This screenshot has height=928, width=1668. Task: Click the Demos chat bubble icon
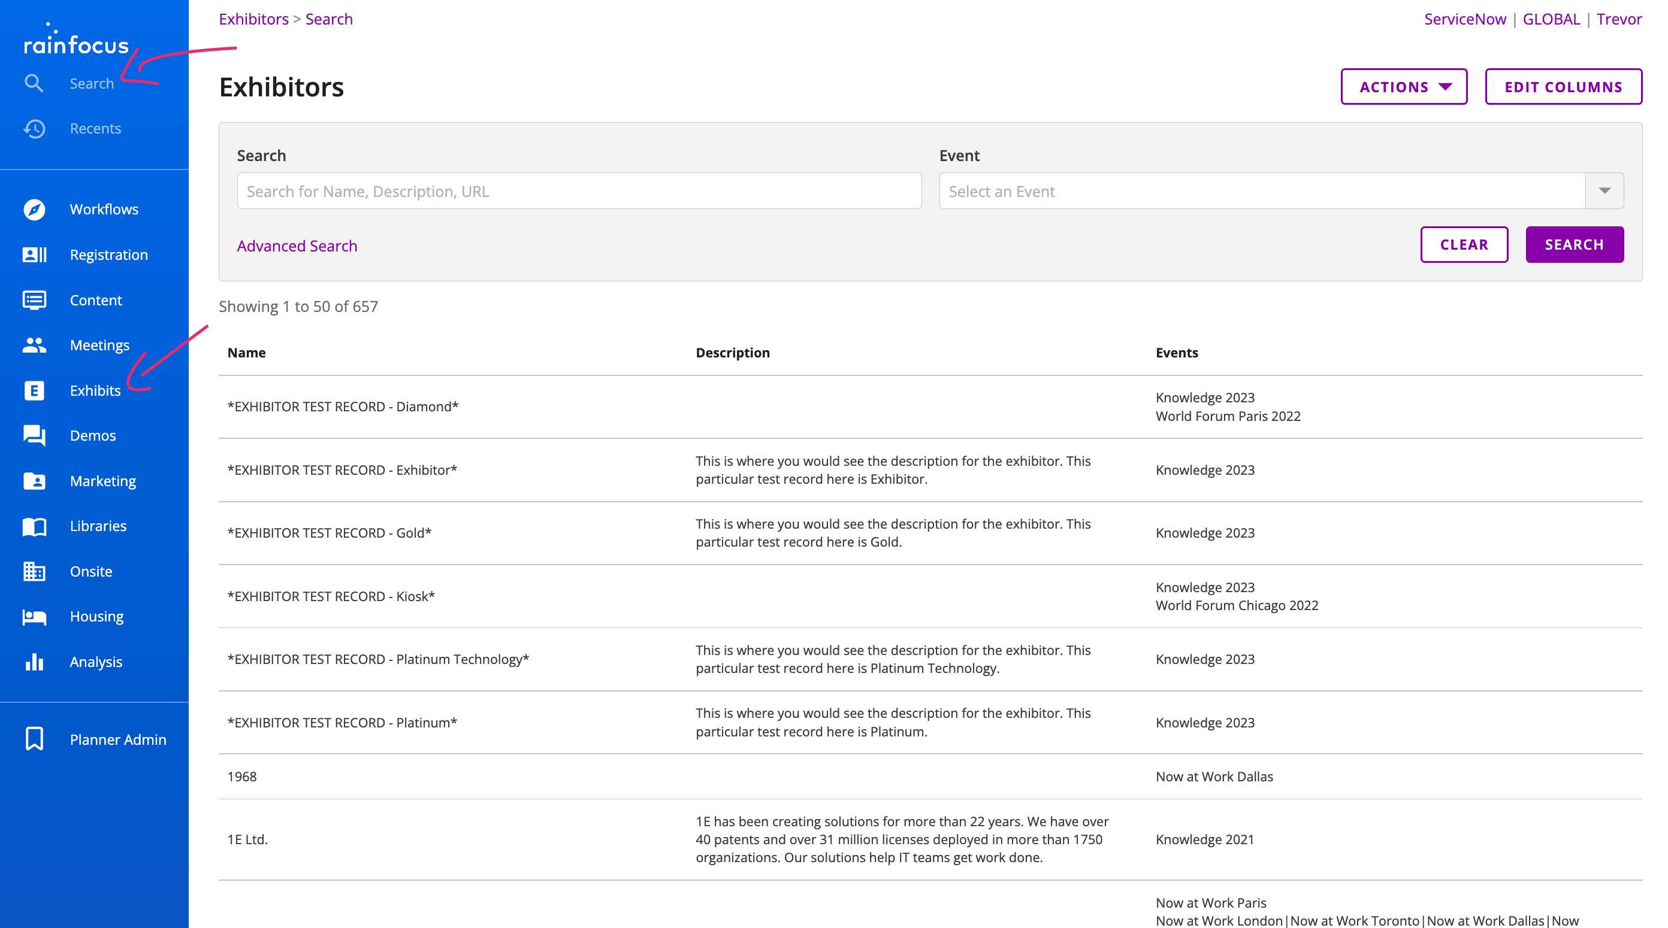click(34, 435)
